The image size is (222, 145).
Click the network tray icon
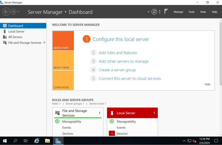189,141
